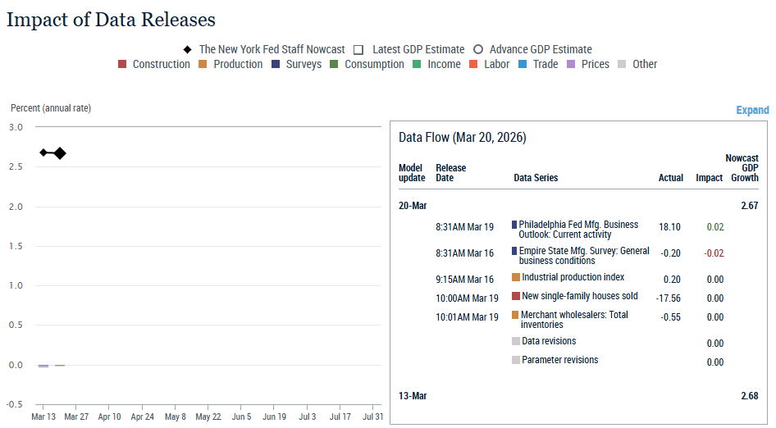The width and height of the screenshot is (776, 428).
Task: Click the red Construction legend swatch
Action: pos(122,65)
